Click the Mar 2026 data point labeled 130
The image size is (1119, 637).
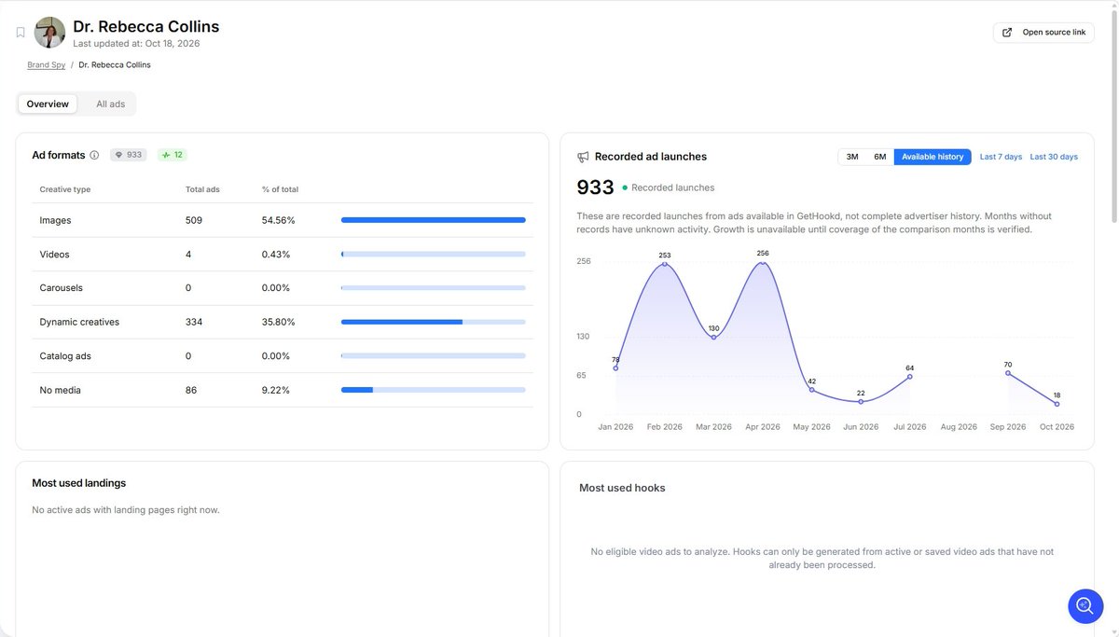(x=714, y=337)
